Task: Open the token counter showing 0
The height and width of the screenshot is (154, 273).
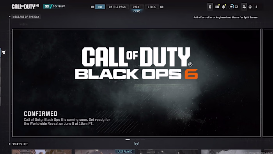Action: 210,7
